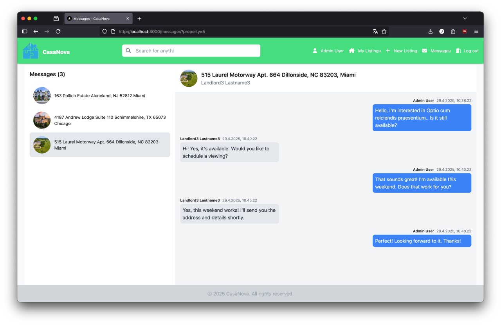Open a new browser tab

139,18
